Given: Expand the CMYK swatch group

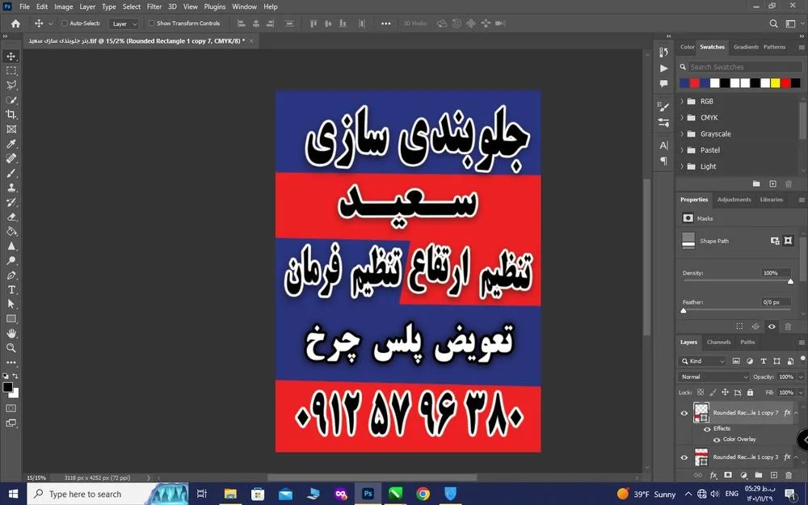Looking at the screenshot, I should 682,117.
